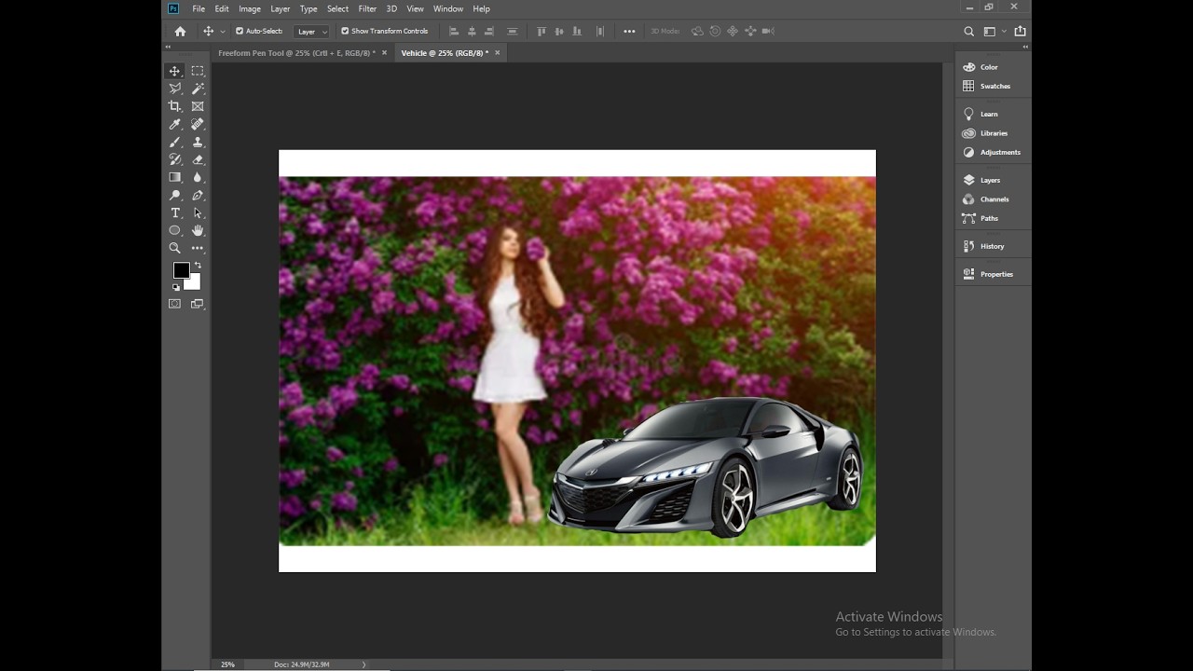Reset default foreground and background colors
Viewport: 1193px width, 671px height.
(175, 287)
